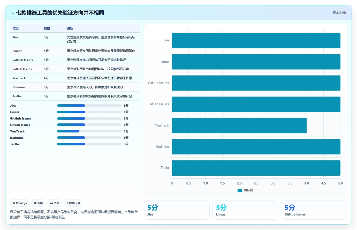Toggle the 指标值 legend swatch
This screenshot has height=230, width=357.
pyautogui.click(x=240, y=190)
